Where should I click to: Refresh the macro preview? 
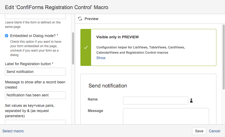tap(80, 19)
